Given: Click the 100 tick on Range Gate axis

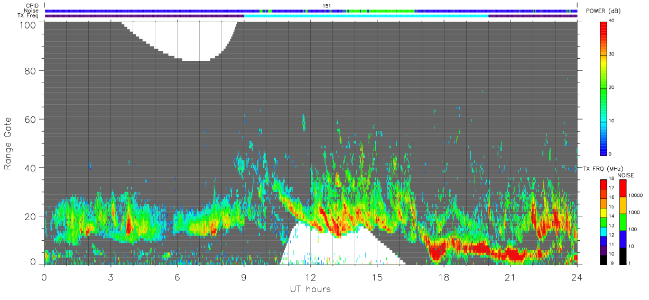Looking at the screenshot, I should (x=27, y=24).
